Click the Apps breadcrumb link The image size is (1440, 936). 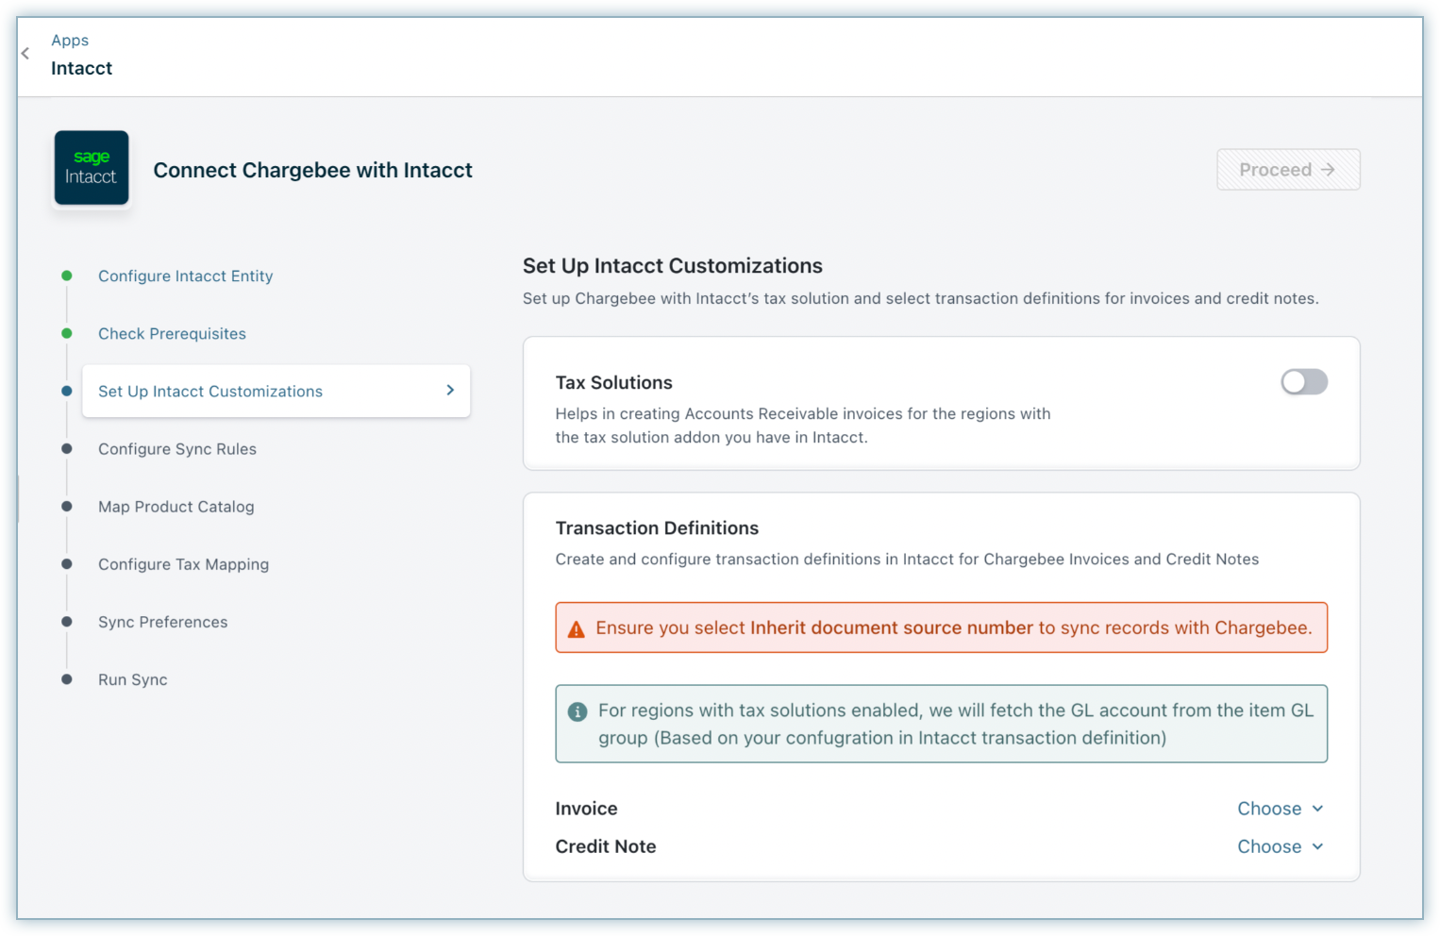click(70, 40)
